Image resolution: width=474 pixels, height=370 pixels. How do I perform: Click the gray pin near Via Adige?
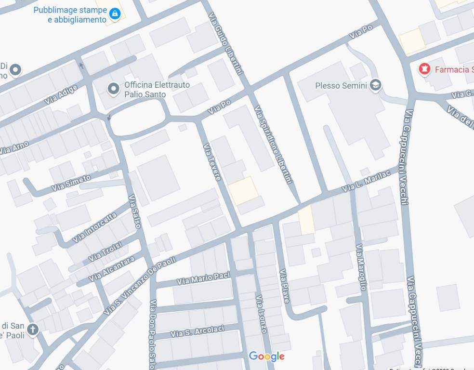[x=15, y=70]
